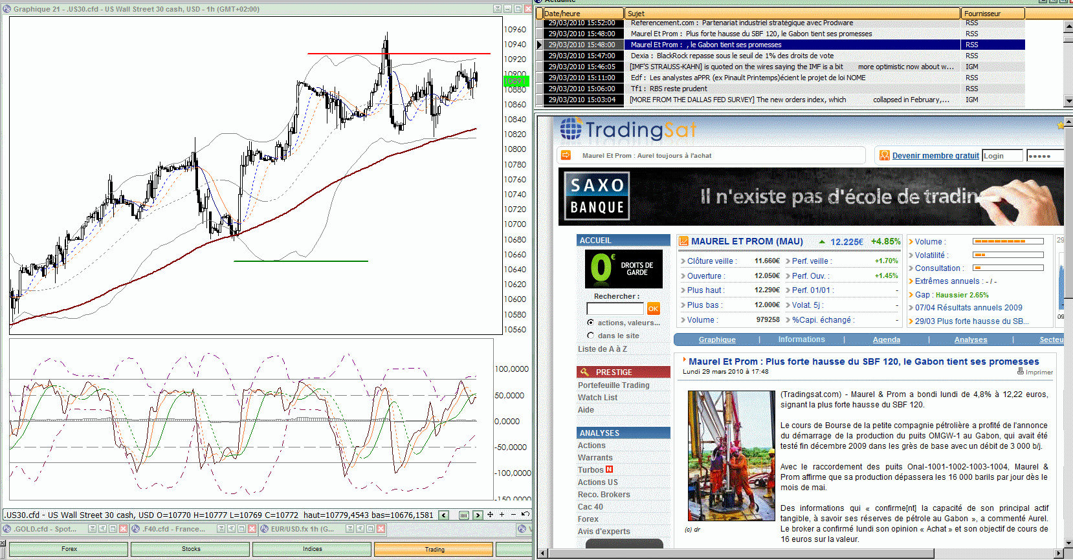Image resolution: width=1073 pixels, height=560 pixels.
Task: Open Portefeuille Trading link
Action: 614,385
